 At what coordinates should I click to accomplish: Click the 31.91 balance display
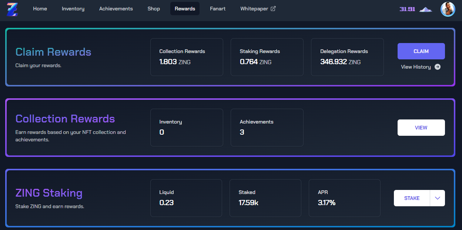407,9
